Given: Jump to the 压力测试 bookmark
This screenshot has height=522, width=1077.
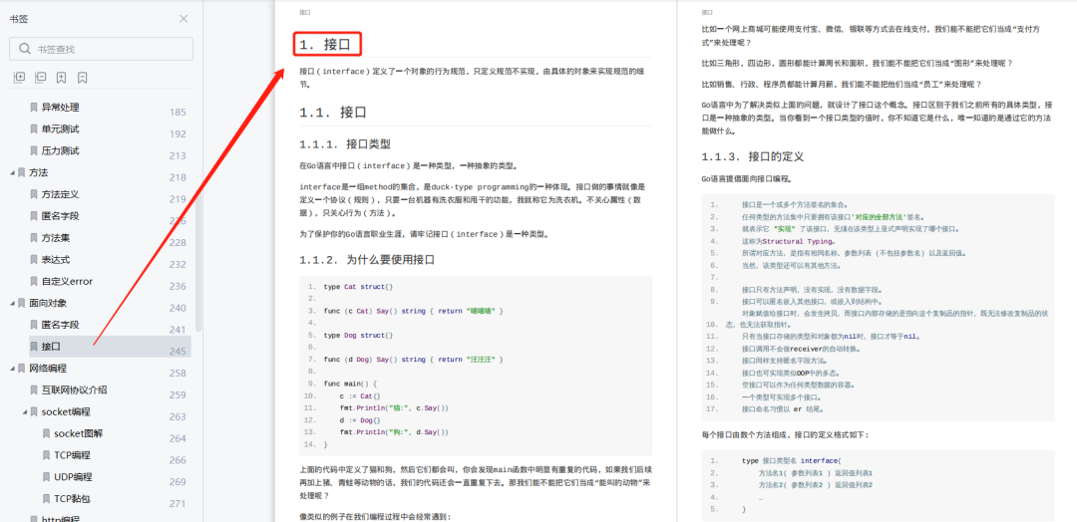Looking at the screenshot, I should click(60, 151).
